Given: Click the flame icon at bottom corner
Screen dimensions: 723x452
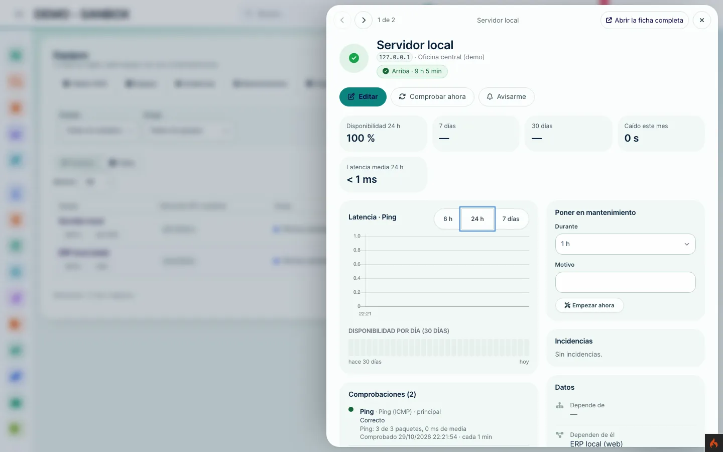Looking at the screenshot, I should coord(713,443).
